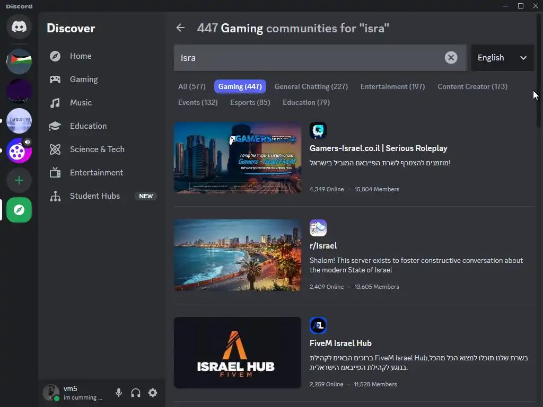Click the Music note icon
543x407 pixels.
point(55,103)
